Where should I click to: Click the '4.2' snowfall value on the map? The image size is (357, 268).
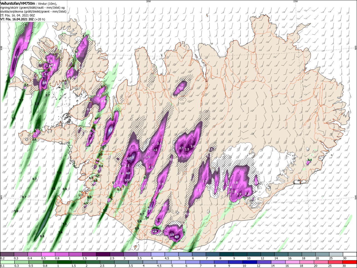(x=128, y=173)
